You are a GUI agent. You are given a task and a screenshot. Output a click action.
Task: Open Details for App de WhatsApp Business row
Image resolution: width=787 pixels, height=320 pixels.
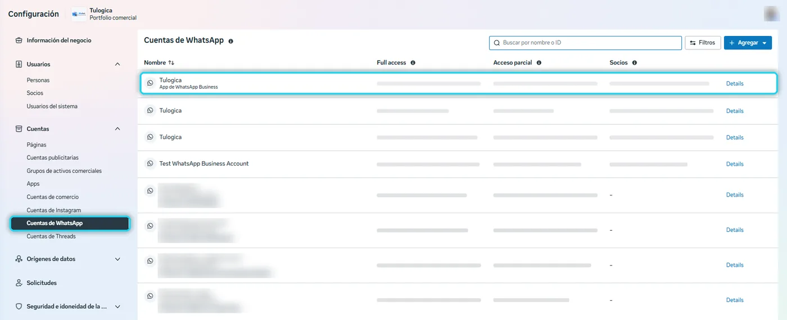point(735,84)
